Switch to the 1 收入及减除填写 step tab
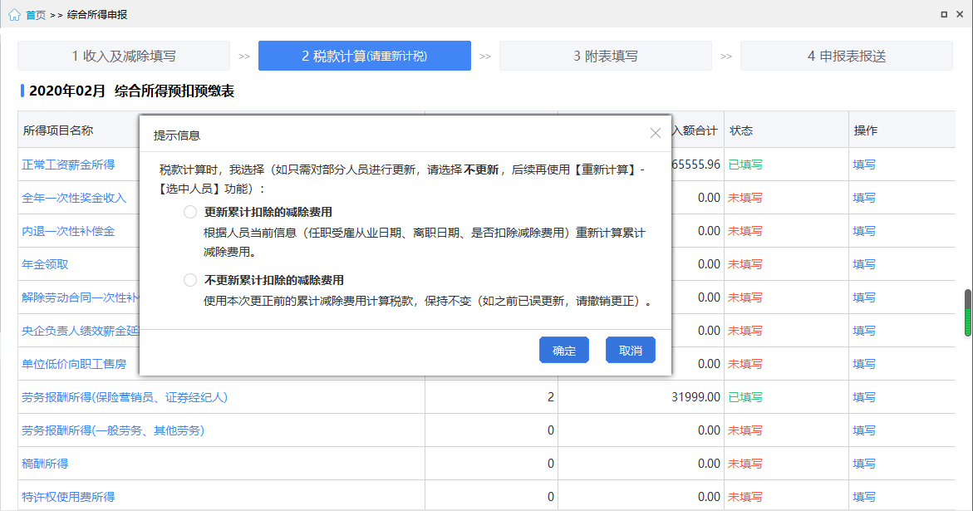Image resolution: width=973 pixels, height=511 pixels. point(124,56)
